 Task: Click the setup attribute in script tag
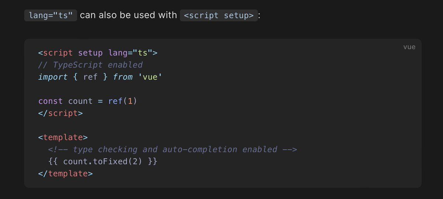[90, 53]
